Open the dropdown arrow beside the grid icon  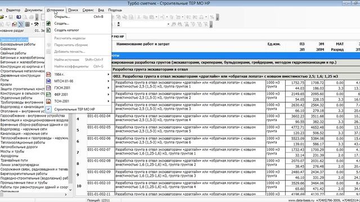[31, 24]
